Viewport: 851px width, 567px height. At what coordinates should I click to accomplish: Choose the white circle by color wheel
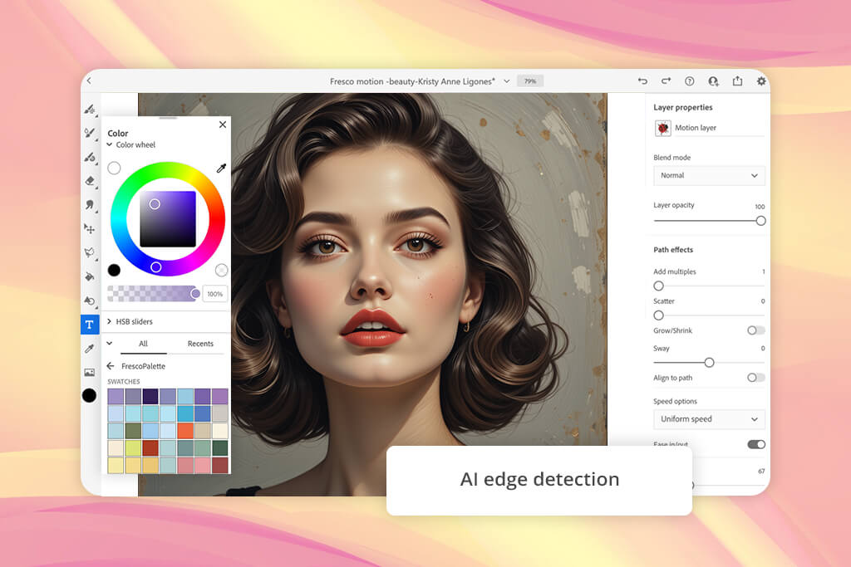[114, 168]
